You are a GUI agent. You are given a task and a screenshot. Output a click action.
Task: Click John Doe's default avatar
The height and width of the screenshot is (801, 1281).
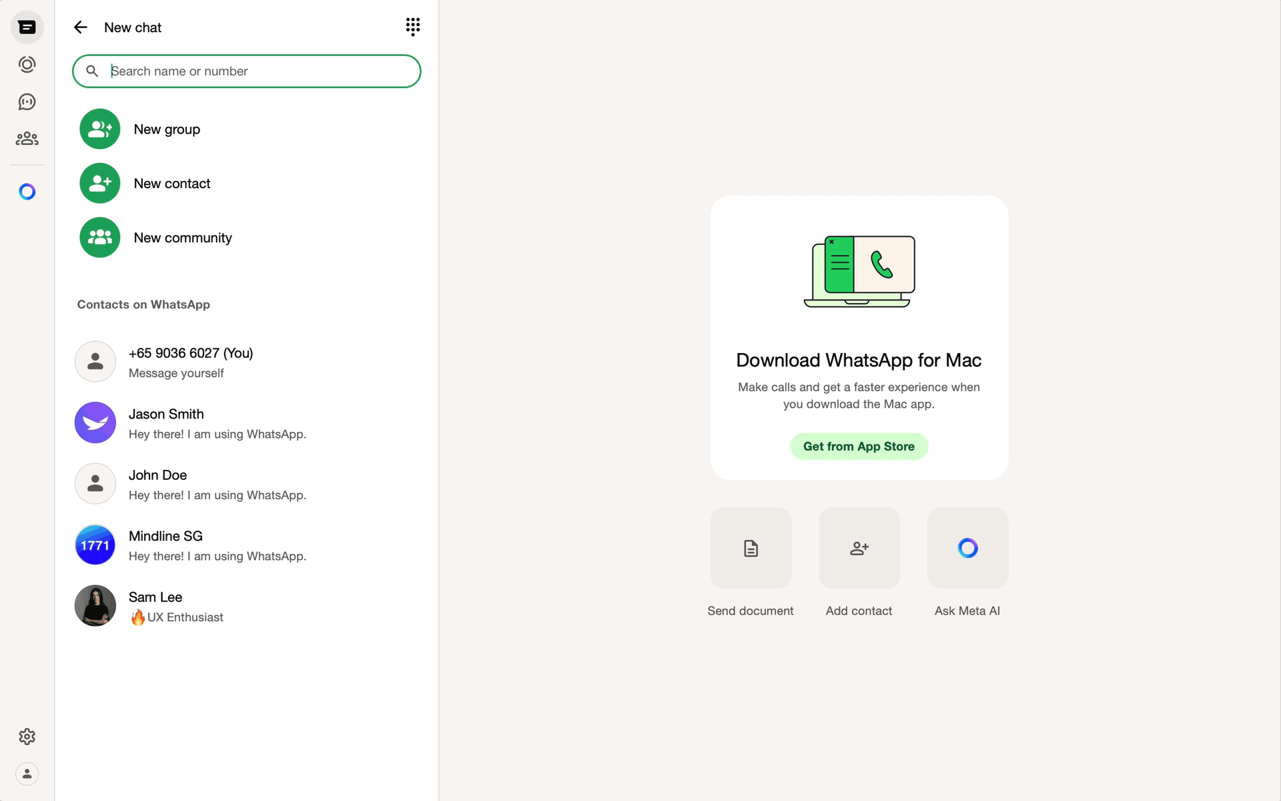(x=95, y=484)
